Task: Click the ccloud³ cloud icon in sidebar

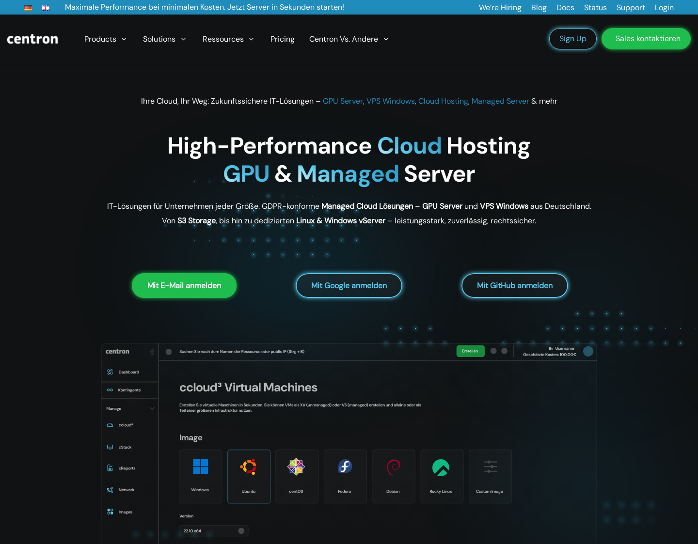Action: coord(110,425)
